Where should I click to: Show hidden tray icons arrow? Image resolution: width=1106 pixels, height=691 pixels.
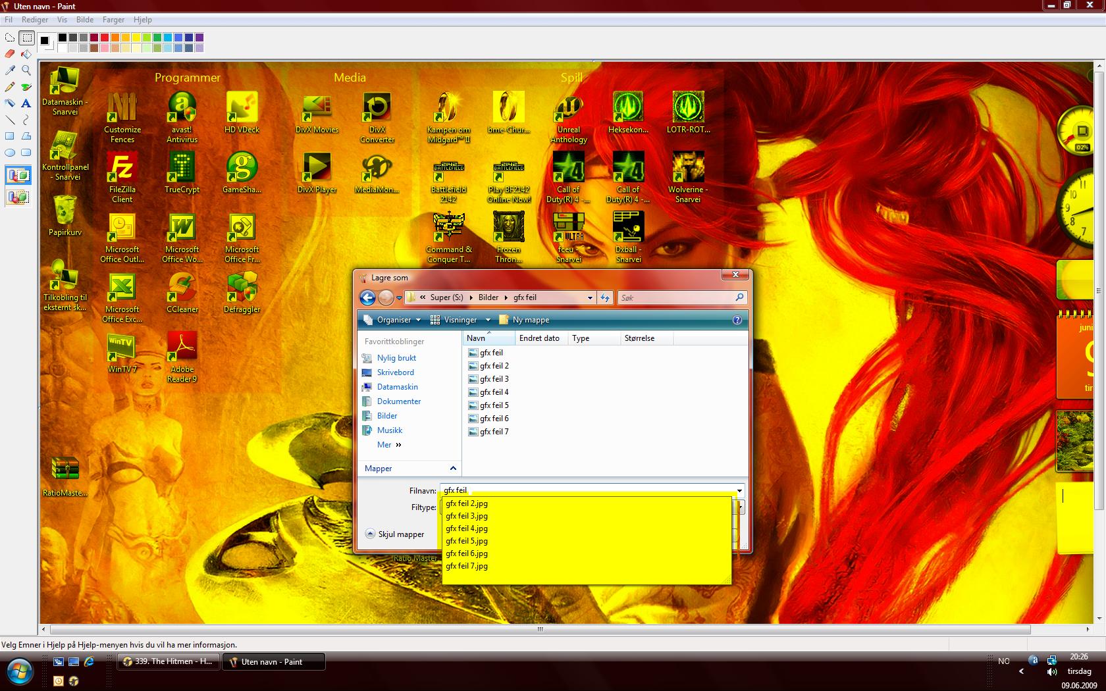pyautogui.click(x=1021, y=671)
